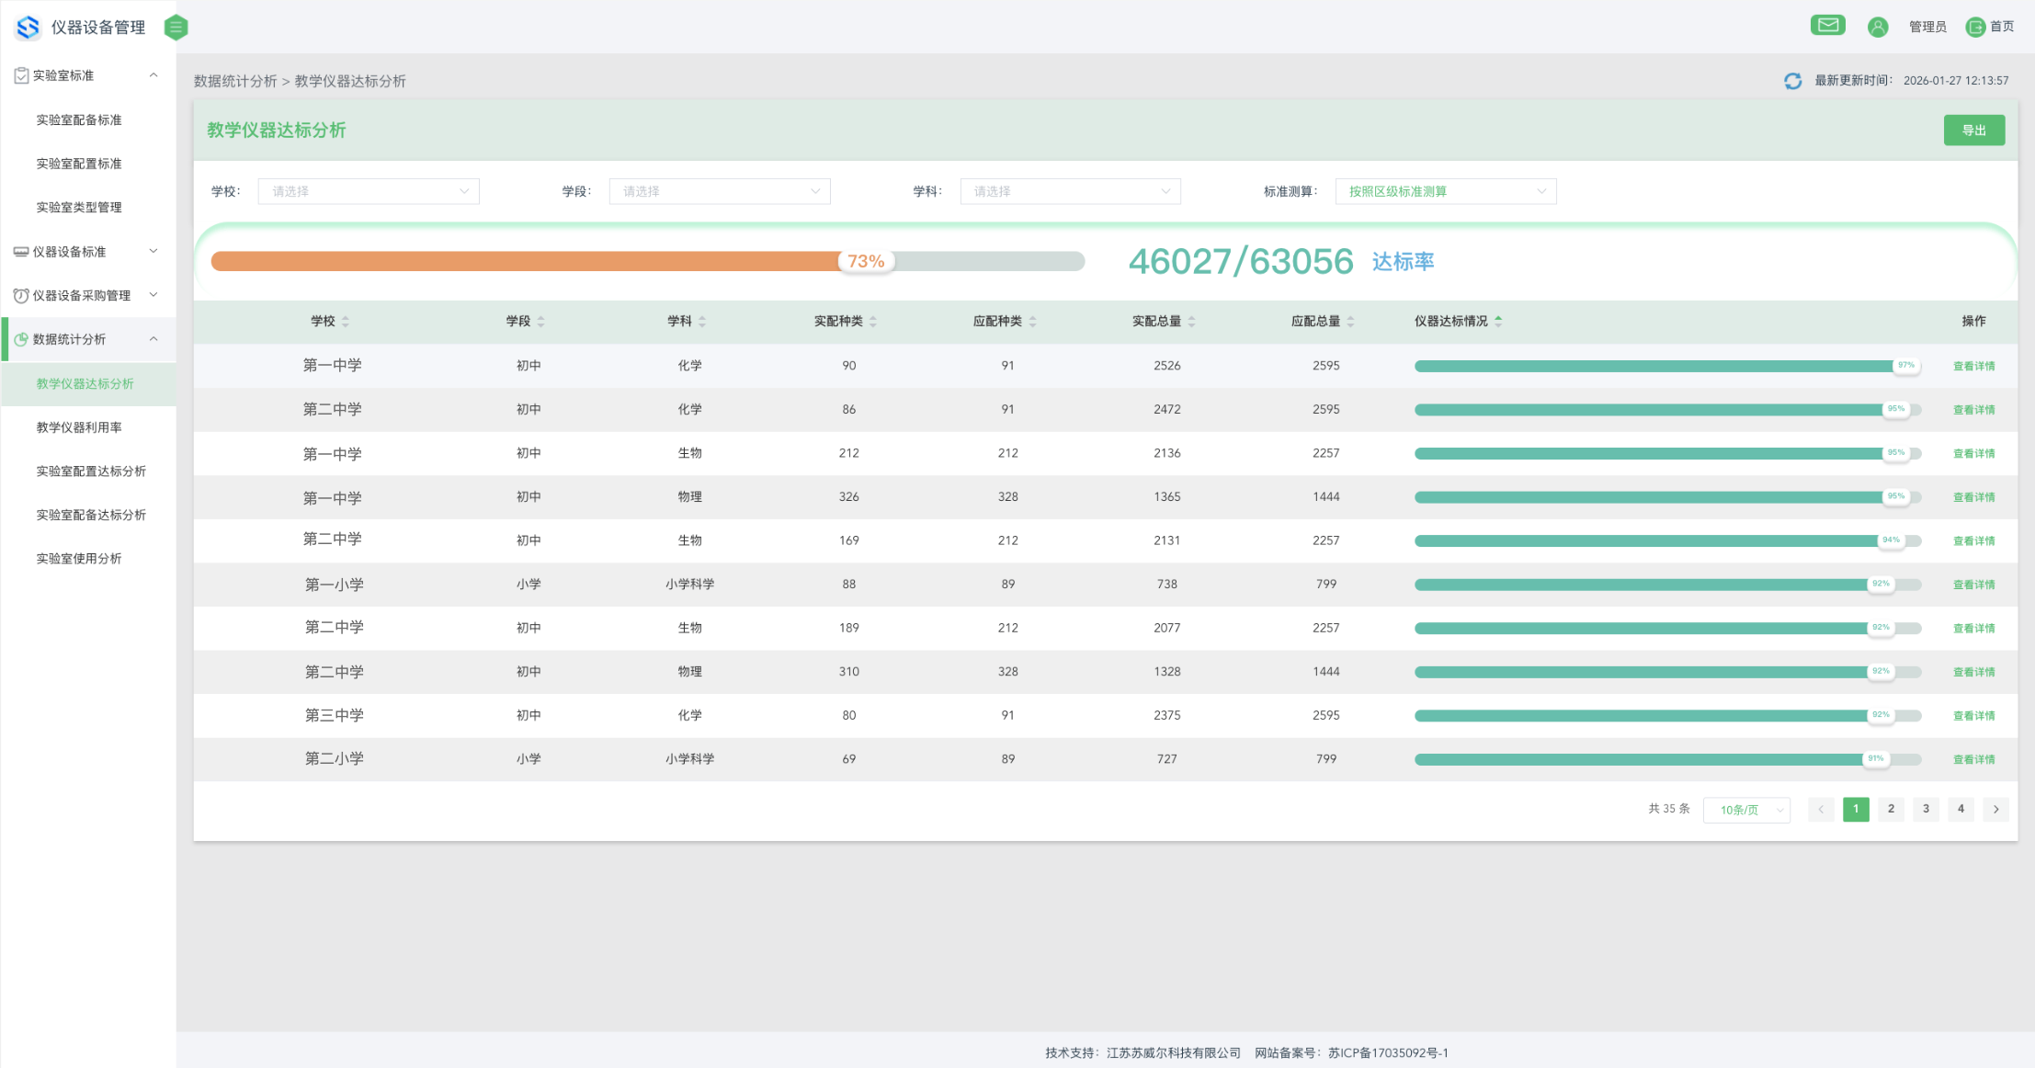
Task: Open 教学仪器利用率 menu item
Action: click(x=79, y=427)
